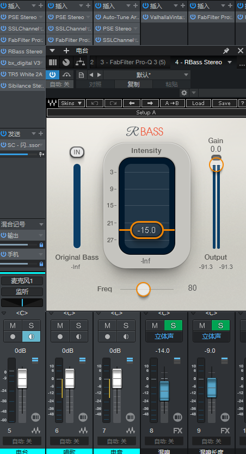This screenshot has width=246, height=454.
Task: Open the routing view icon in plugin header
Action: [79, 62]
